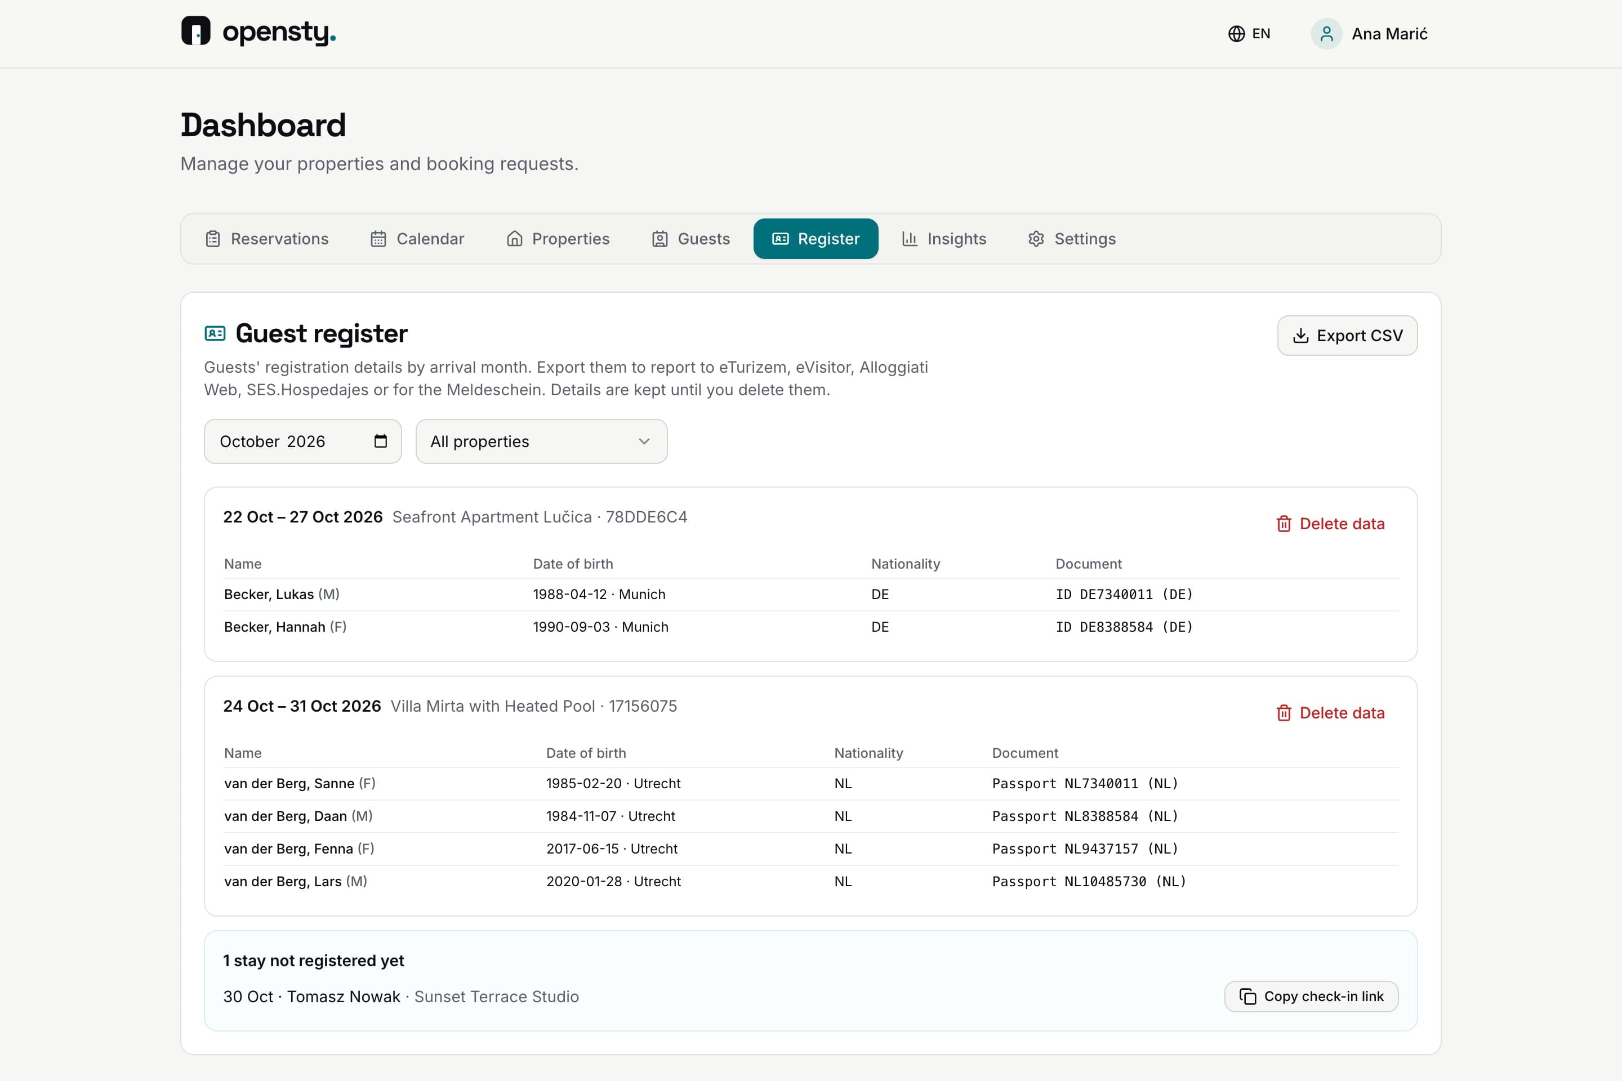Click birth date 1988-04-12 · Munich

(599, 595)
